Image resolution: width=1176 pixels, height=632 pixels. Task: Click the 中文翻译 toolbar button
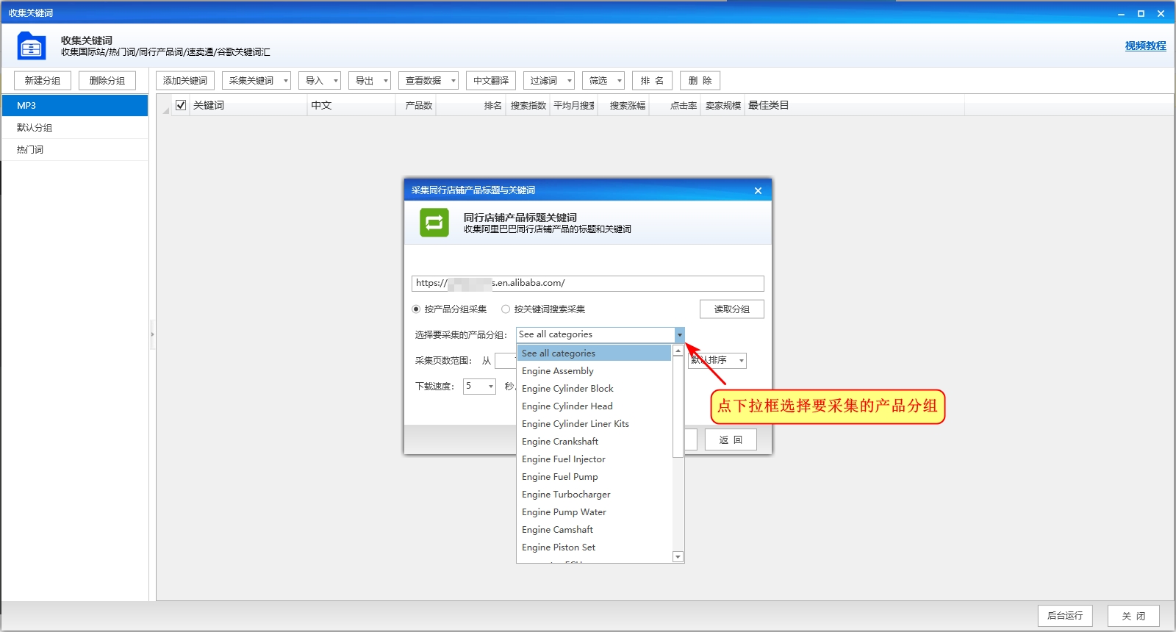[x=491, y=81]
